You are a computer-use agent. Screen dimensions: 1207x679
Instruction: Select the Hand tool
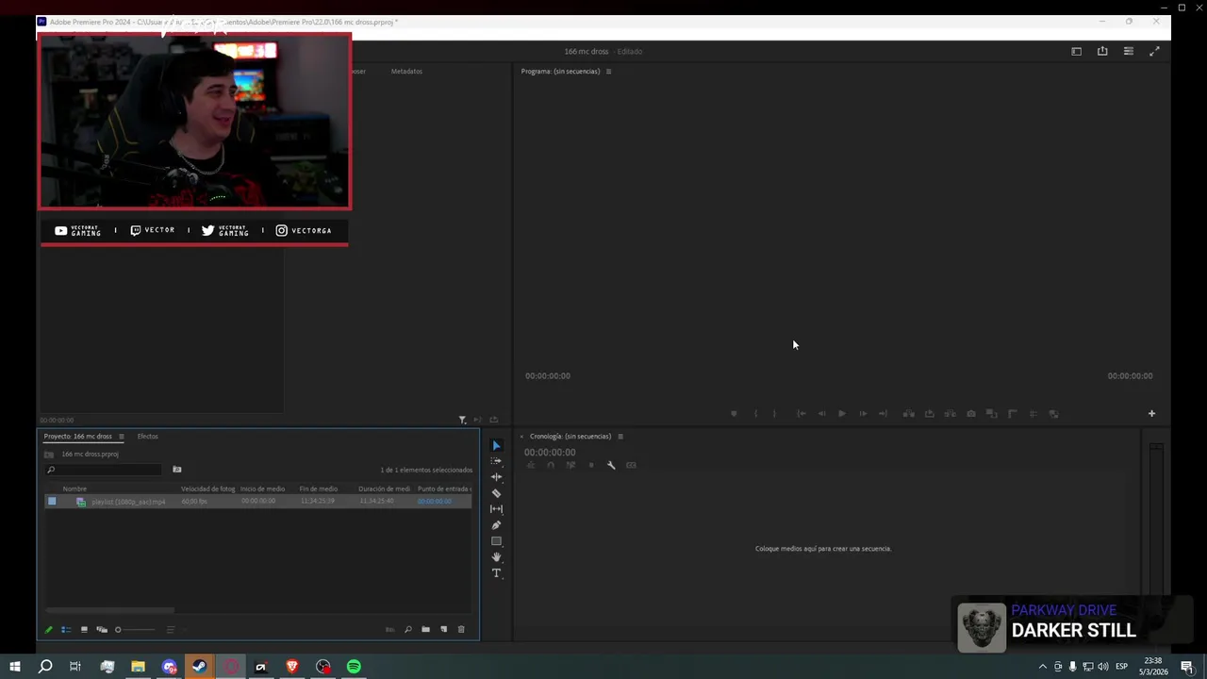pyautogui.click(x=496, y=557)
